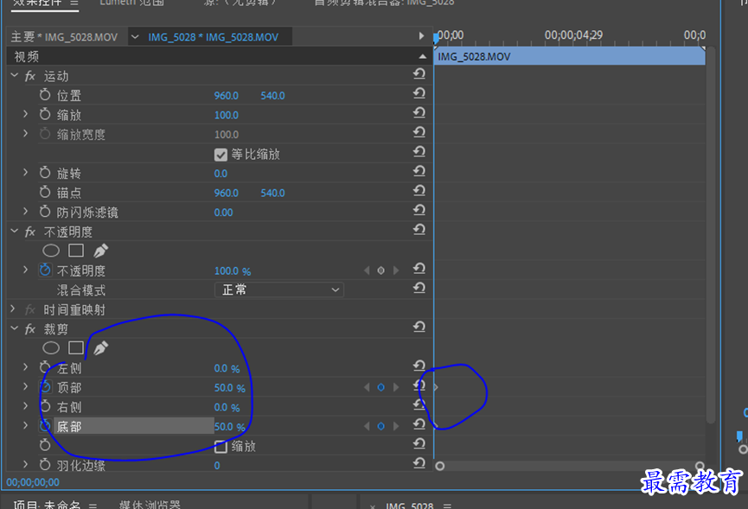Expand the 左侧 crop parameter

[x=25, y=367]
